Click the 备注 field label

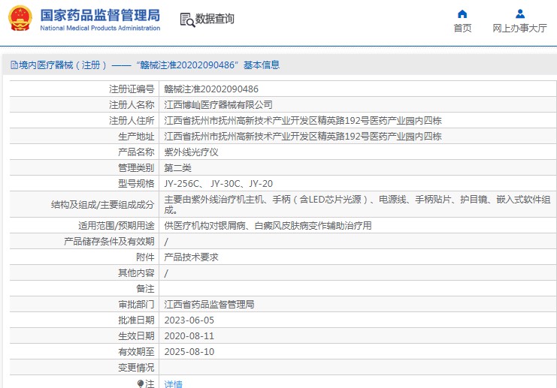(x=145, y=289)
